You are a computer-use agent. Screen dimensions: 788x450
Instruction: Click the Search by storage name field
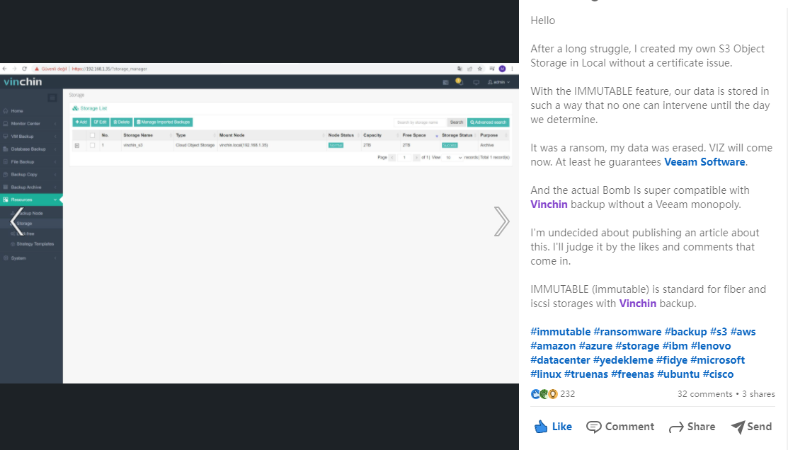click(x=420, y=122)
